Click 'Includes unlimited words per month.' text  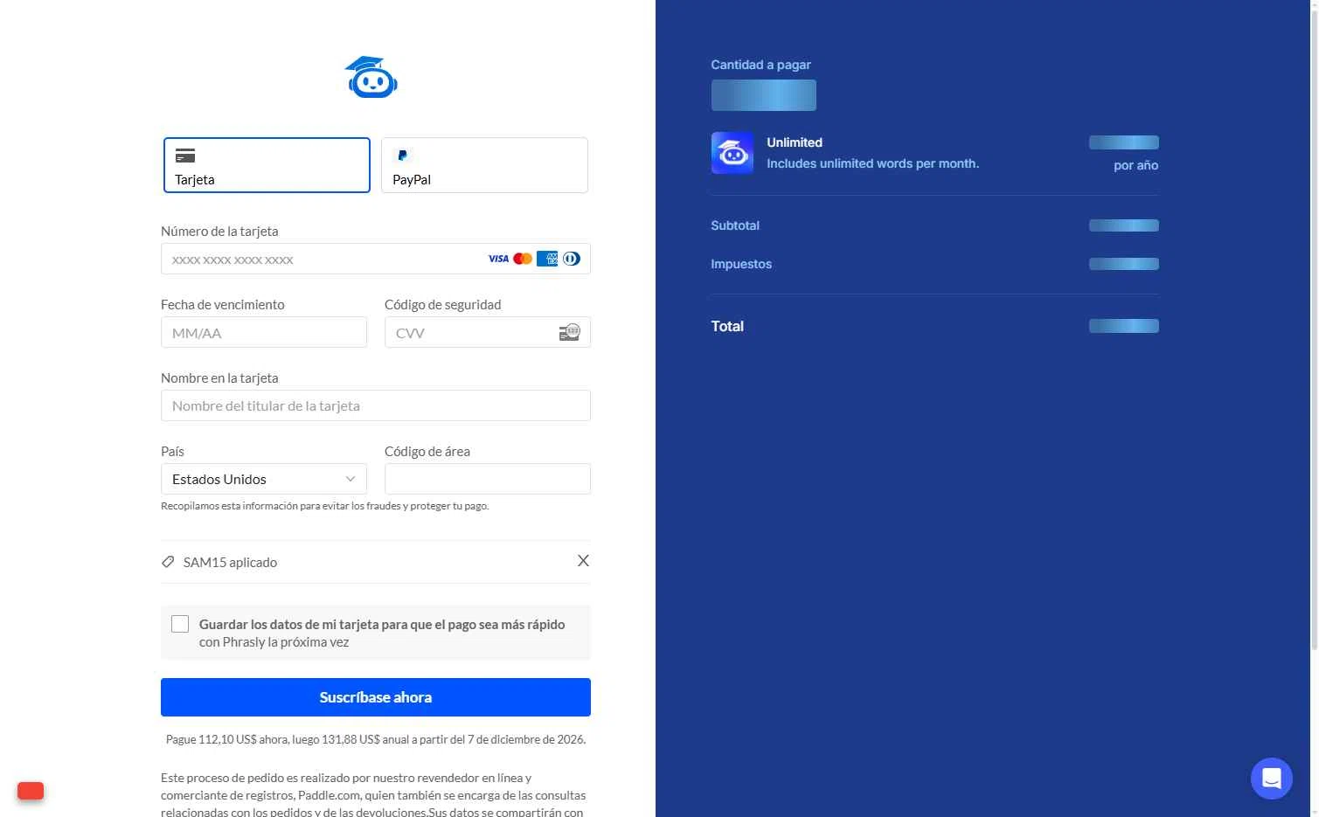coord(873,163)
